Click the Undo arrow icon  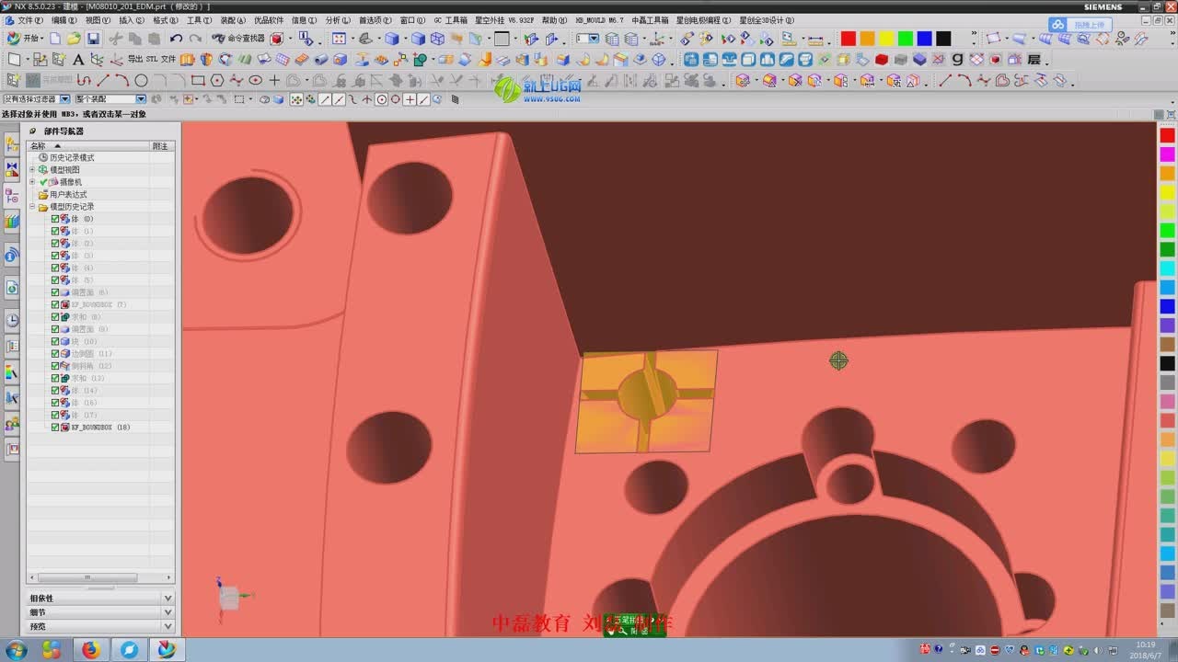pyautogui.click(x=176, y=39)
